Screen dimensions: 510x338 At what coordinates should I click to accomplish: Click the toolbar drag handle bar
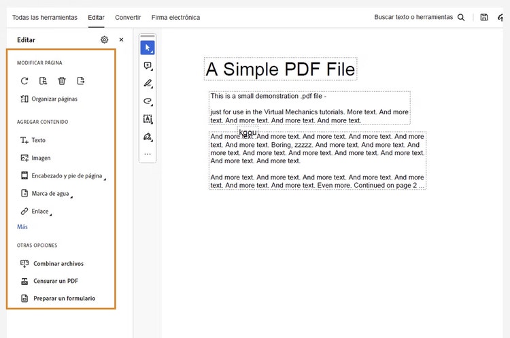[x=148, y=36]
